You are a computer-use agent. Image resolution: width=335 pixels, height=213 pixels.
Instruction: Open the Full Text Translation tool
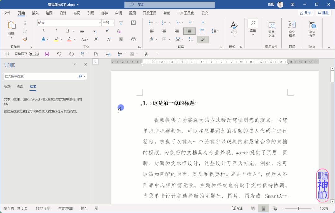pyautogui.click(x=292, y=29)
